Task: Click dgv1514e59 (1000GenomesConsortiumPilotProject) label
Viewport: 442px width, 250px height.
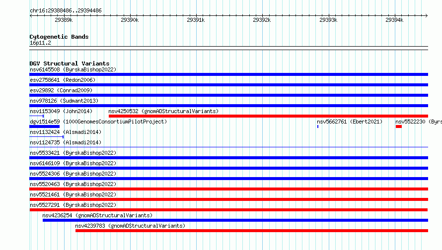Action: (x=98, y=122)
